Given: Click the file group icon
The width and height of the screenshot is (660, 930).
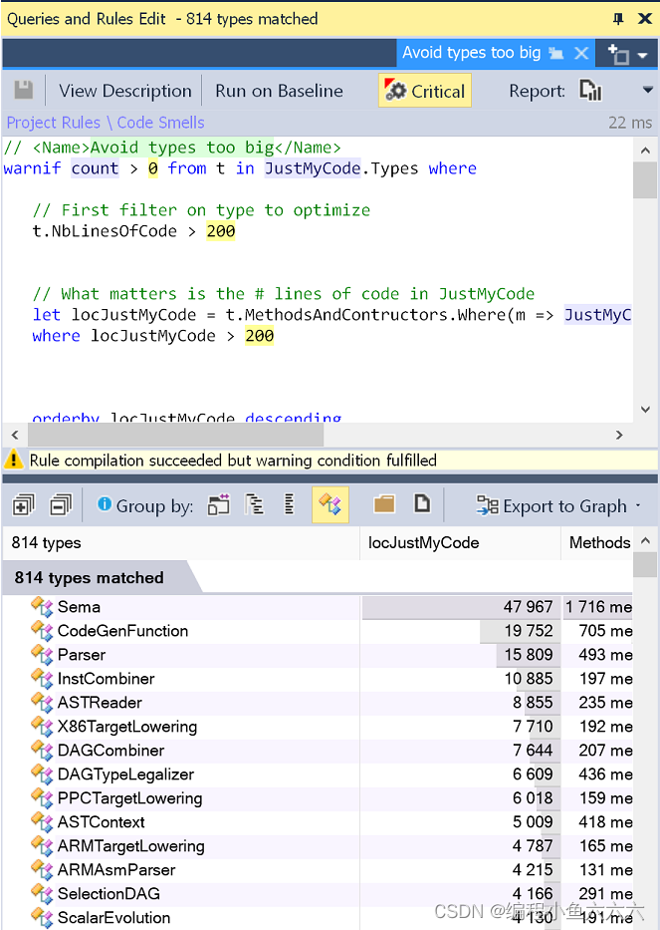Looking at the screenshot, I should tap(422, 503).
